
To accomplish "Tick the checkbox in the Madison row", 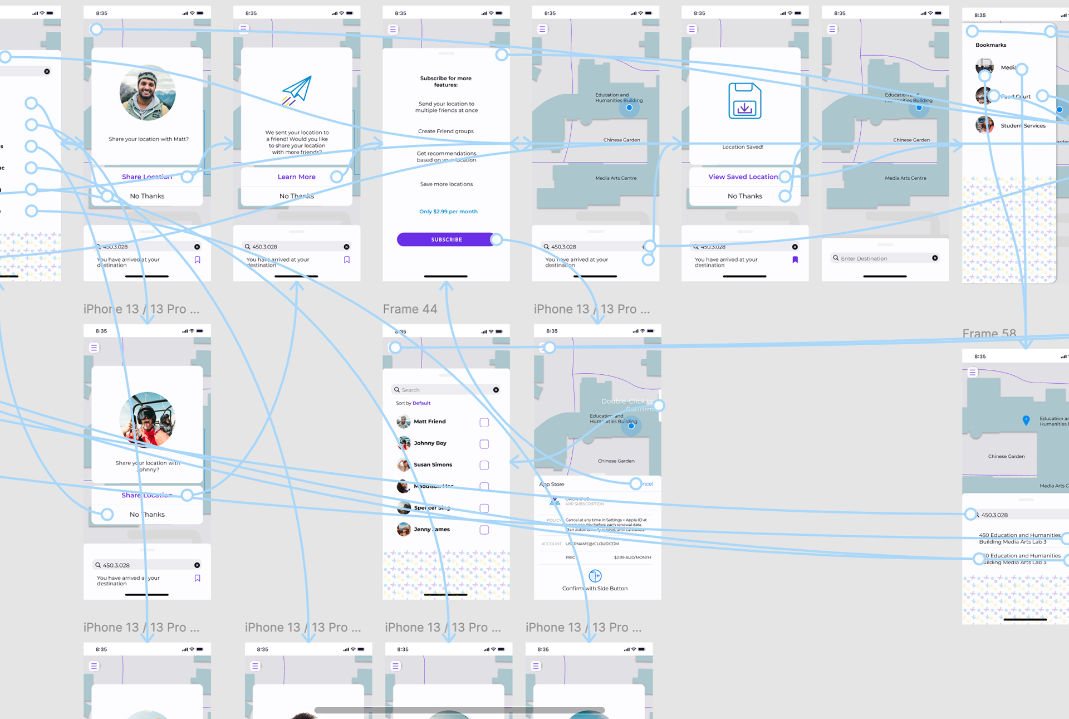I will point(484,487).
